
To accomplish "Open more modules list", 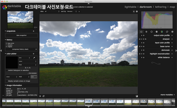I will coord(167,95).
